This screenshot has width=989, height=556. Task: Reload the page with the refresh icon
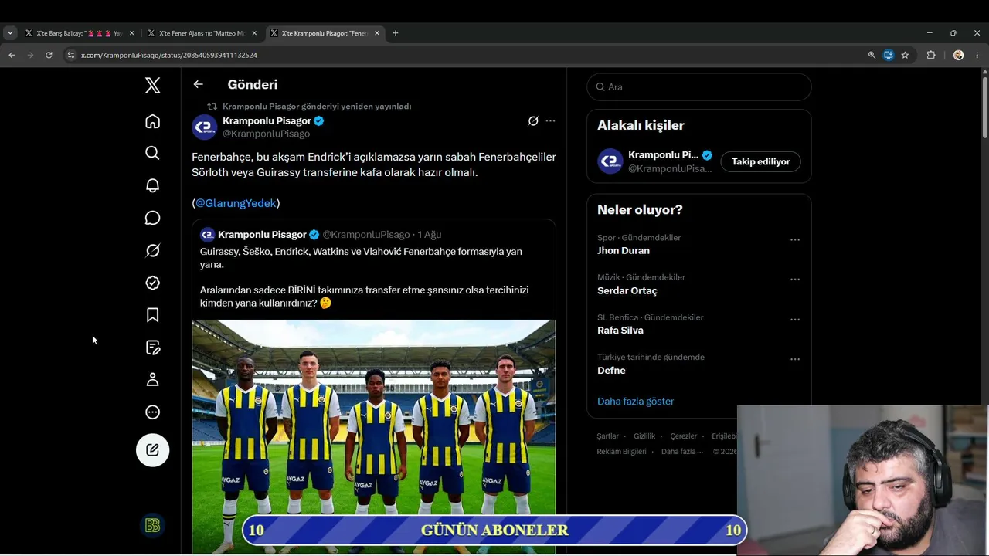[x=49, y=55]
